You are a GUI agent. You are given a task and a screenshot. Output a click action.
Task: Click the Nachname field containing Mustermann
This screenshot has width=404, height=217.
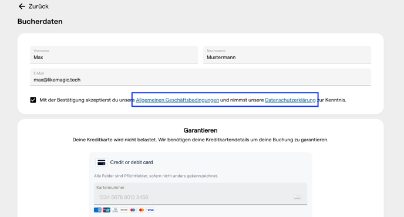[x=287, y=55]
